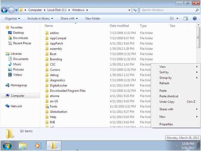This screenshot has height=151, width=201.
Task: Select the en-US folder
Action: 54,101
